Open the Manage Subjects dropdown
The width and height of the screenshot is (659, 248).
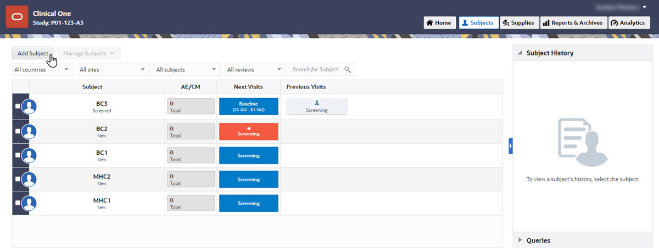coord(89,53)
